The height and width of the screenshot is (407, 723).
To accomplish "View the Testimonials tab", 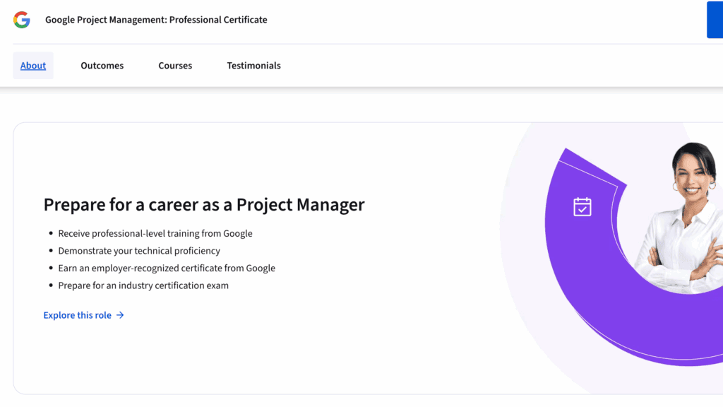I will click(x=253, y=66).
